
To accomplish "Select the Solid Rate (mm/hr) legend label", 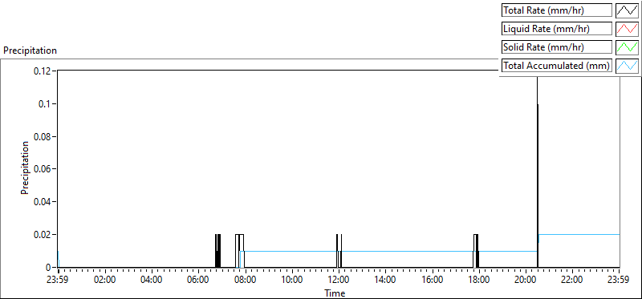I will [557, 47].
